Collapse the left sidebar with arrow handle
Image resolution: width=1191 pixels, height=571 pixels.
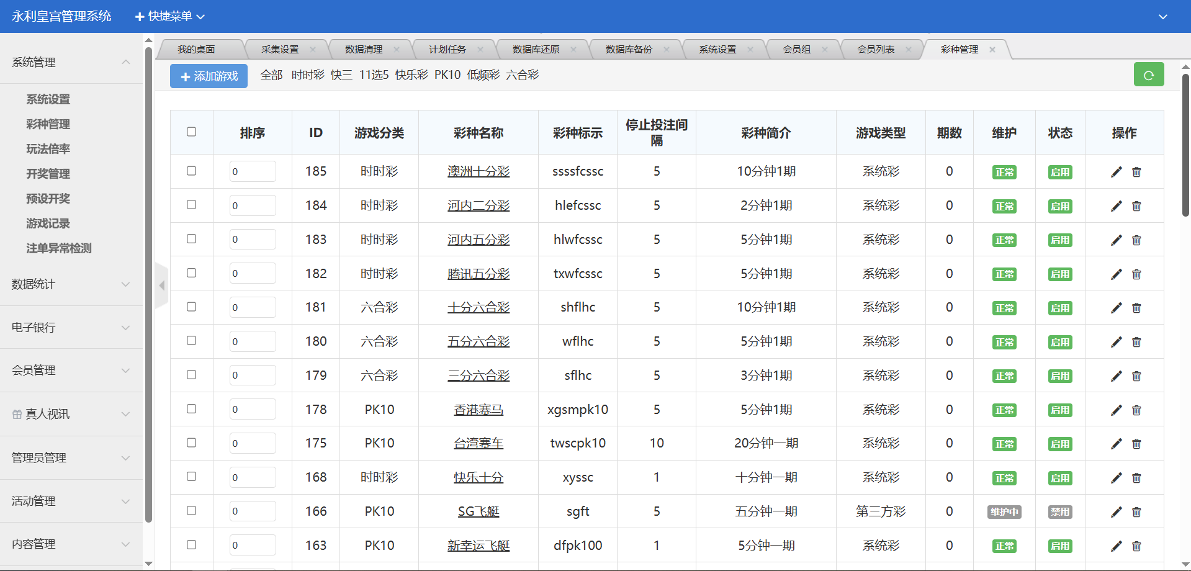tap(161, 285)
